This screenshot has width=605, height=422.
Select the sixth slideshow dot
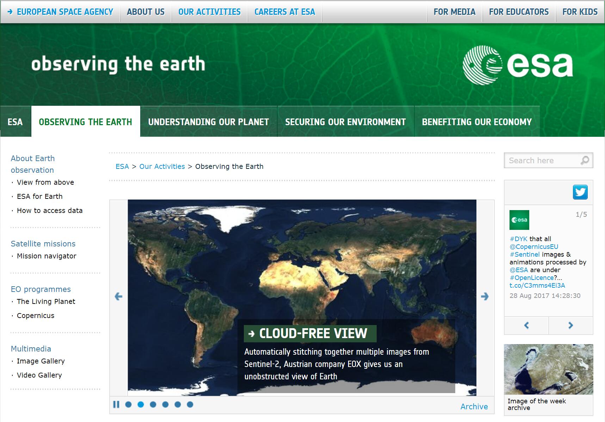(x=190, y=404)
